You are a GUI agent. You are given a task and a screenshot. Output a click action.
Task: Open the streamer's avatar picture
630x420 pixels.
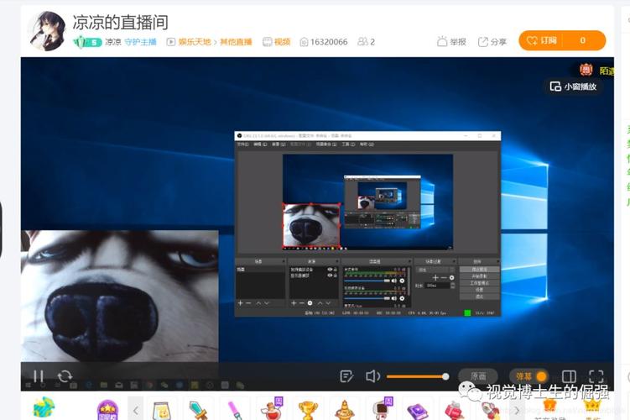47,31
